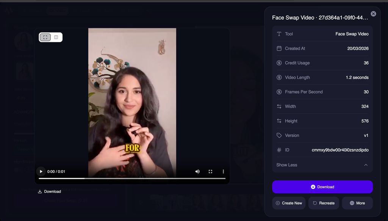Select the fit-view toggle icon
The height and width of the screenshot is (221, 388).
45,37
